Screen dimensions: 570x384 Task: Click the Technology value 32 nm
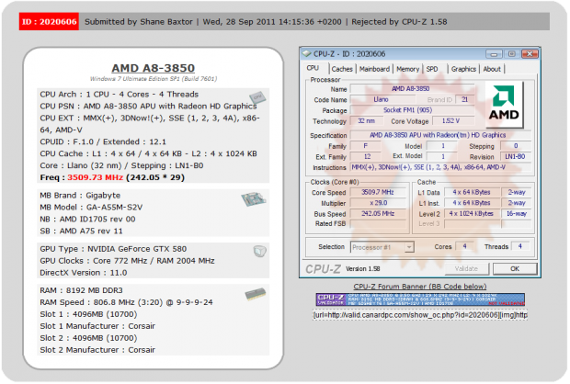click(366, 121)
